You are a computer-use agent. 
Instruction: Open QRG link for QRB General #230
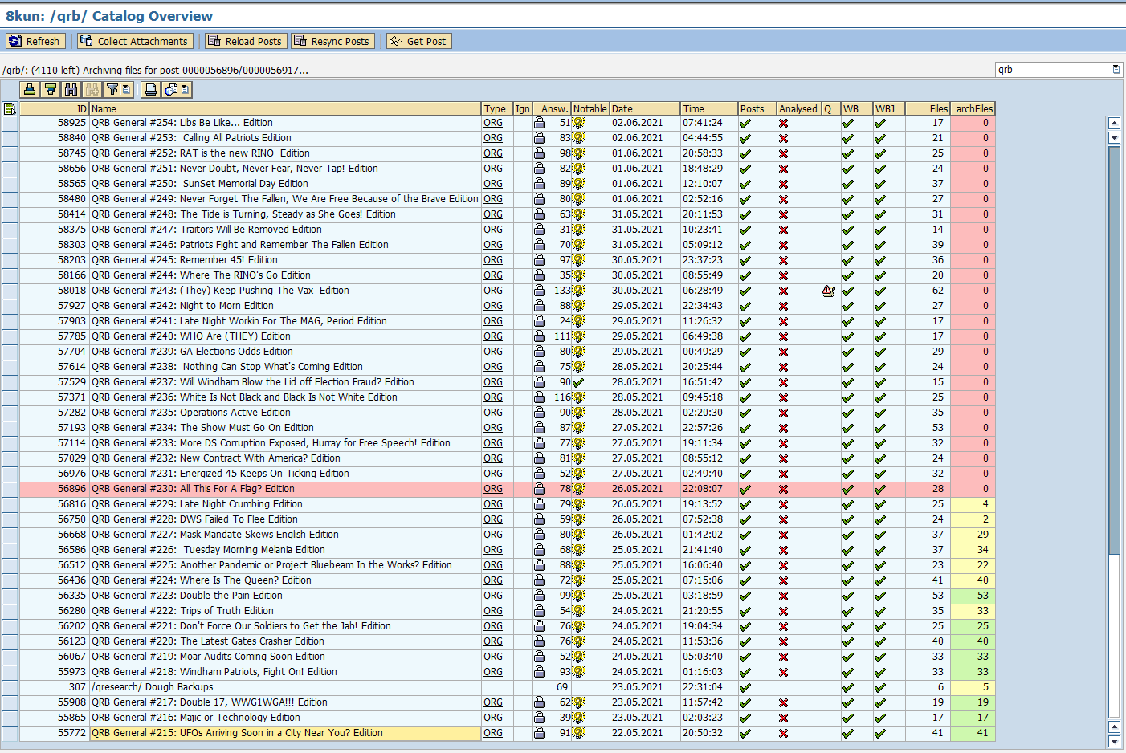pyautogui.click(x=493, y=489)
